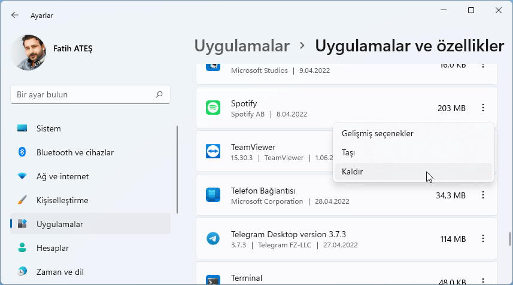Click the Telegram Desktop app icon
Screen dimensions: 513x285
click(x=213, y=238)
